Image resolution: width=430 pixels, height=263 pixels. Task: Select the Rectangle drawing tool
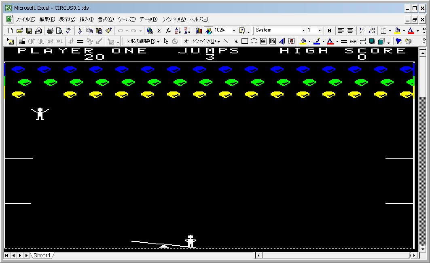tap(245, 41)
